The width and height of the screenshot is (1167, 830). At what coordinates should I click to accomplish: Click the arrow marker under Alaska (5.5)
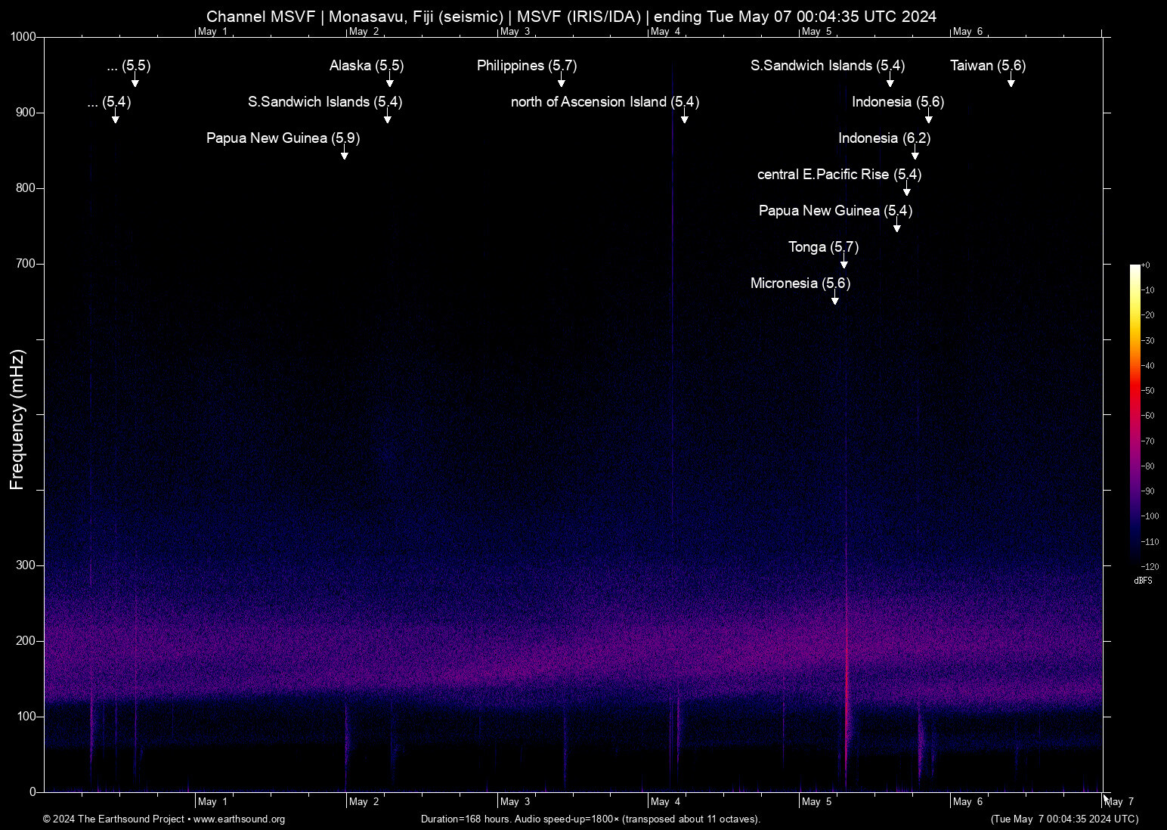pos(390,82)
